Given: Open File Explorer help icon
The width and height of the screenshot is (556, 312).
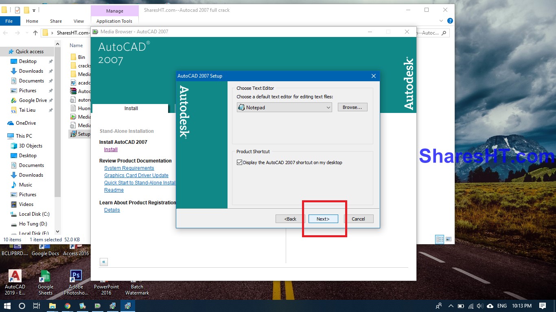Looking at the screenshot, I should 450,21.
